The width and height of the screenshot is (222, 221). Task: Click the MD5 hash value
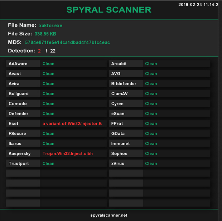67,42
